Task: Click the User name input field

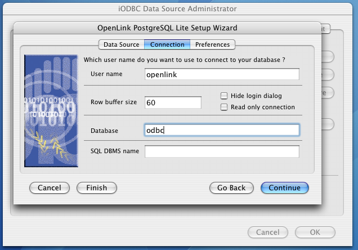Action: click(x=222, y=74)
